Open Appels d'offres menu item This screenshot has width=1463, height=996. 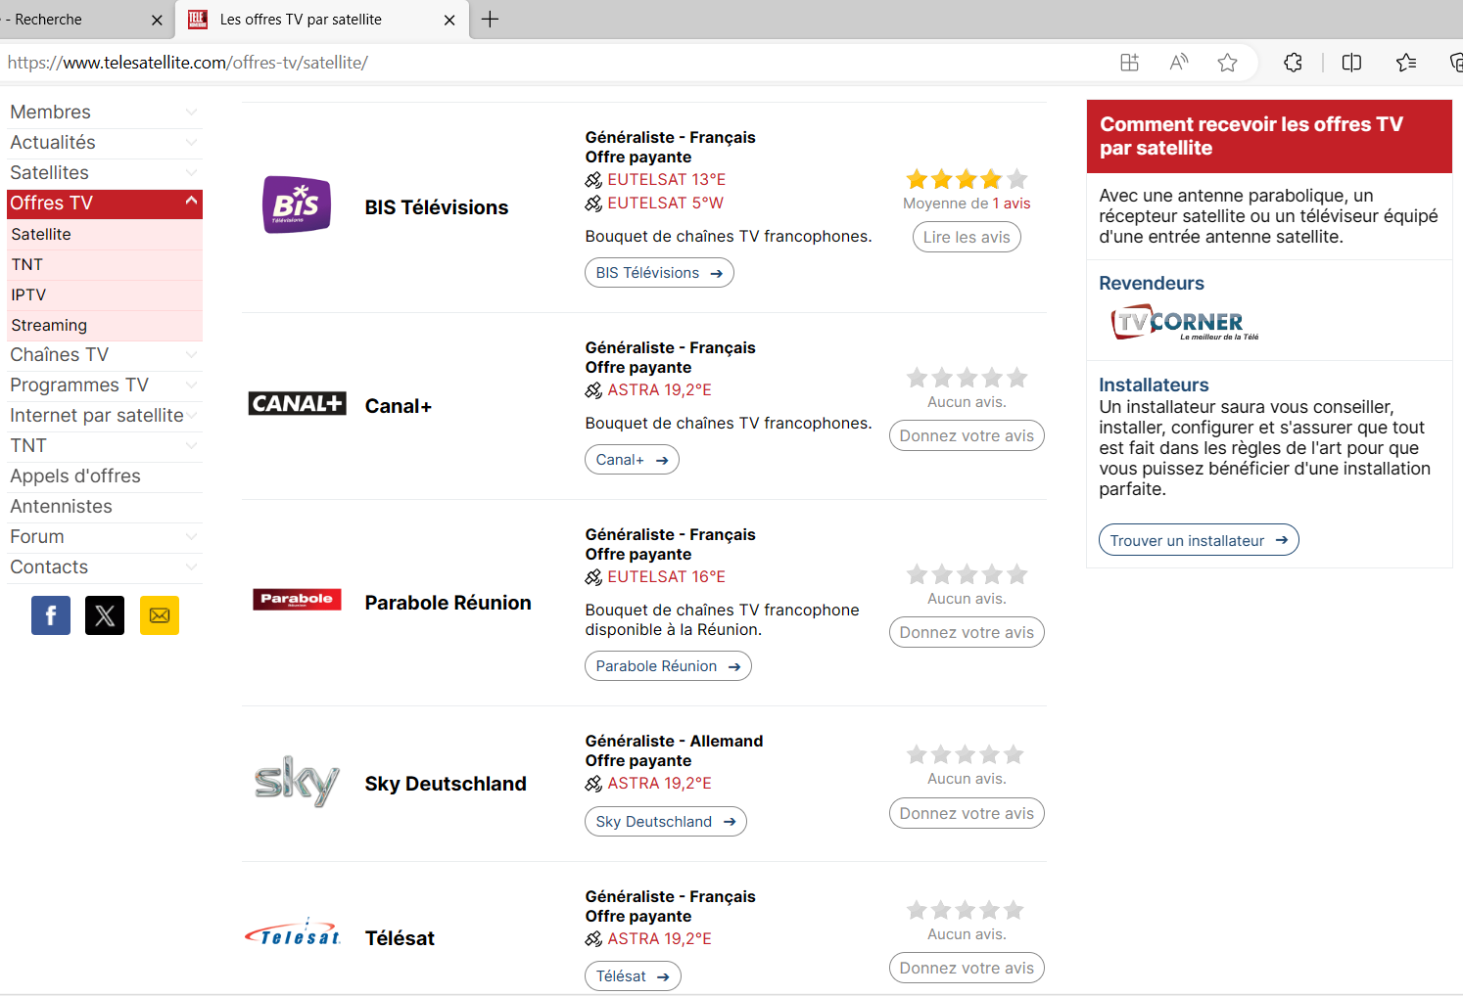pyautogui.click(x=105, y=476)
